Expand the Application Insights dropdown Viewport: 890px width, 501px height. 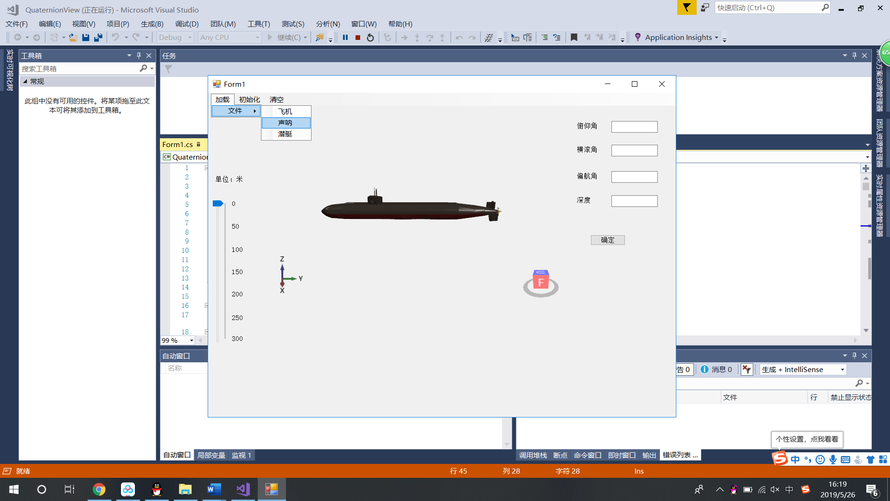coord(716,38)
